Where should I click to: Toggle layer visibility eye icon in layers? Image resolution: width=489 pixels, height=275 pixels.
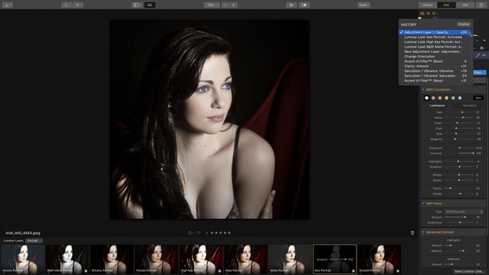click(484, 55)
